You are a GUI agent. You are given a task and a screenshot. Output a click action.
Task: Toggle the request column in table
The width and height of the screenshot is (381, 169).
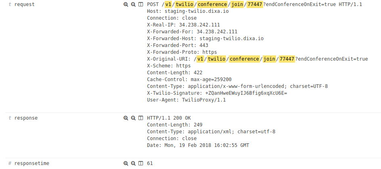tap(141, 4)
